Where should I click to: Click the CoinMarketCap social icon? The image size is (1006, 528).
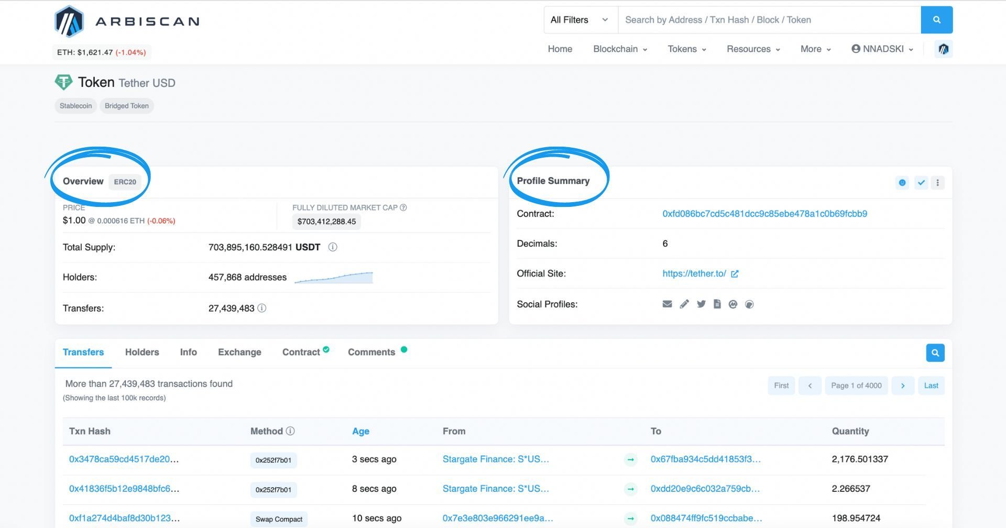(733, 304)
